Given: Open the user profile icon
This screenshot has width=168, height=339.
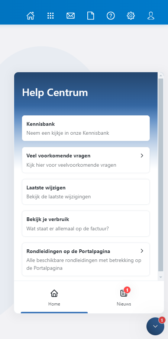Looking at the screenshot, I should tap(151, 16).
